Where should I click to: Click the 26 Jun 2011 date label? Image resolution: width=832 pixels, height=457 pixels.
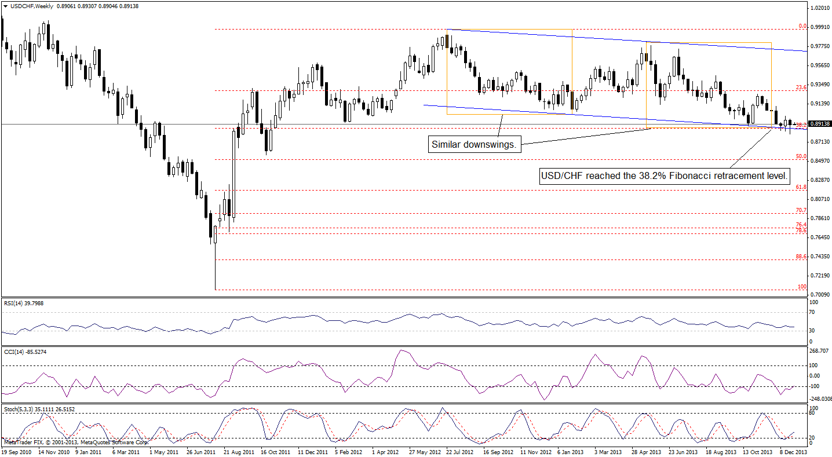[x=201, y=451]
